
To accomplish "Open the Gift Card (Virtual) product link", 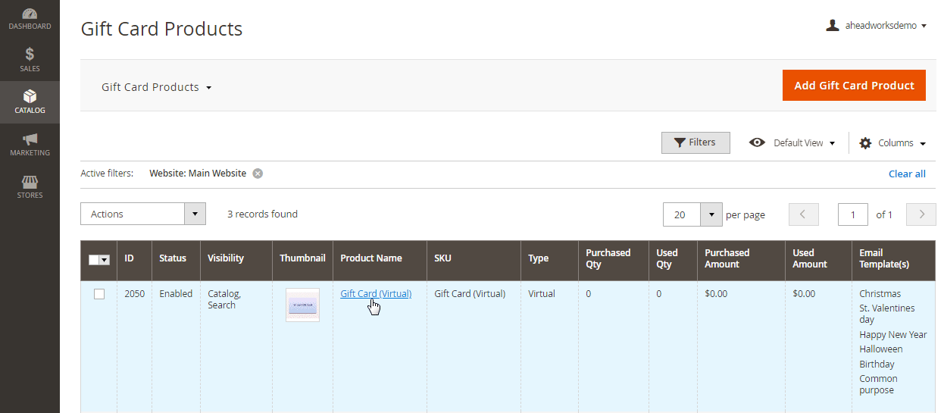I will [x=376, y=294].
